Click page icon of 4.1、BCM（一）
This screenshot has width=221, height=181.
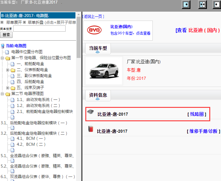13,139
